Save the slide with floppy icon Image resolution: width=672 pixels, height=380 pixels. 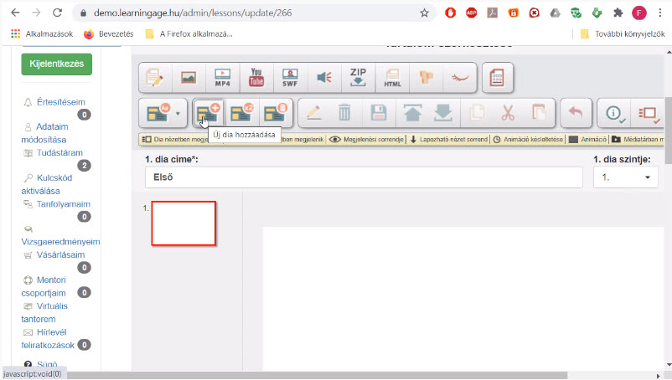coord(379,113)
